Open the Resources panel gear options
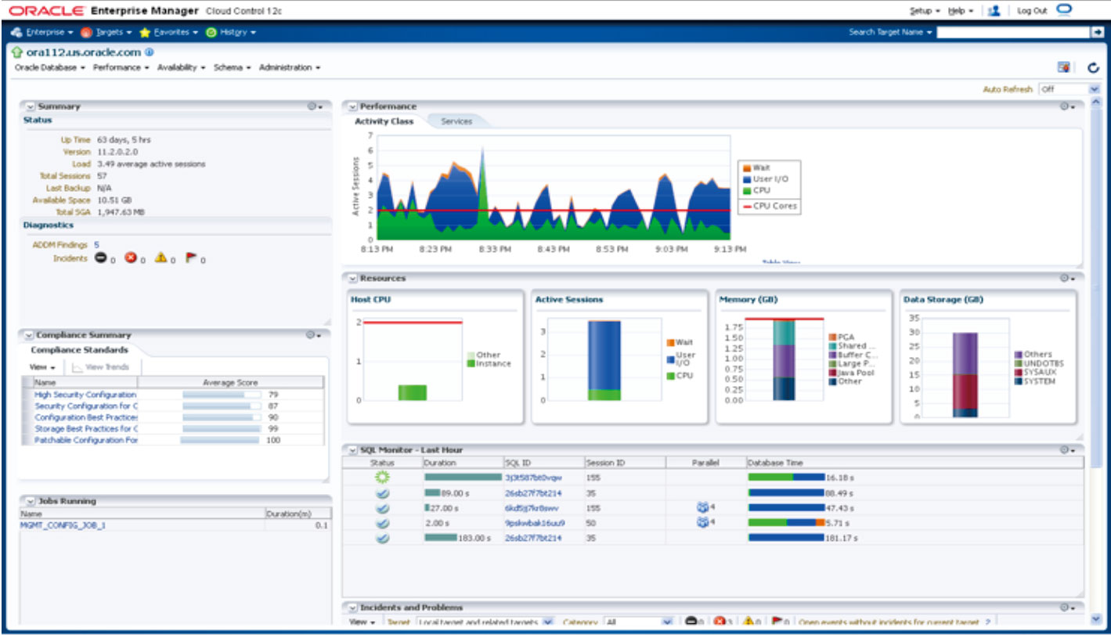The image size is (1111, 635). 1068,277
